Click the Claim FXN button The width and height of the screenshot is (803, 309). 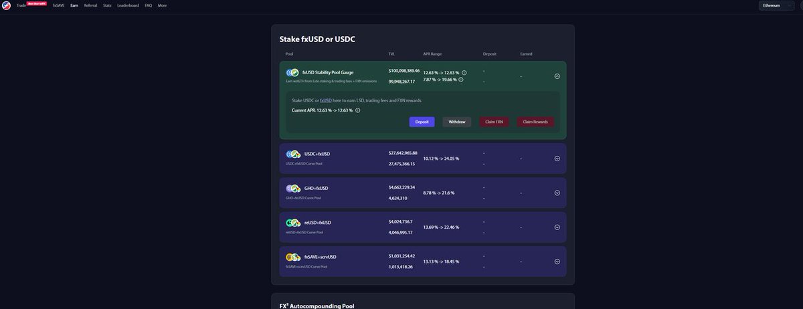point(495,122)
